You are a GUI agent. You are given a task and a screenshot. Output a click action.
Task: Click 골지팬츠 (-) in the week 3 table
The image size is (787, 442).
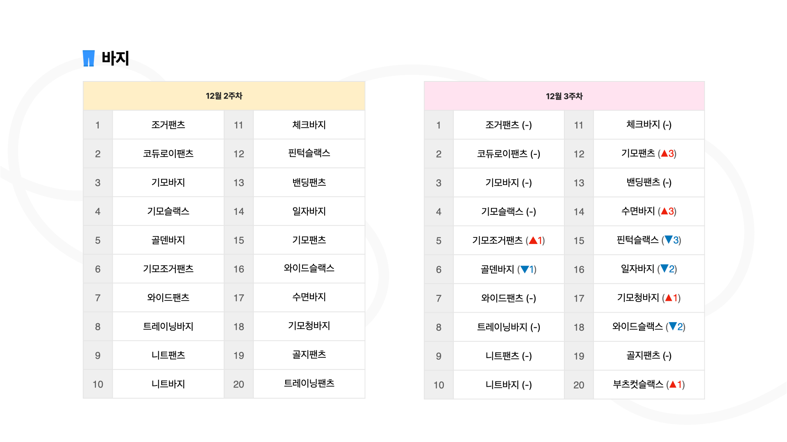[649, 355]
